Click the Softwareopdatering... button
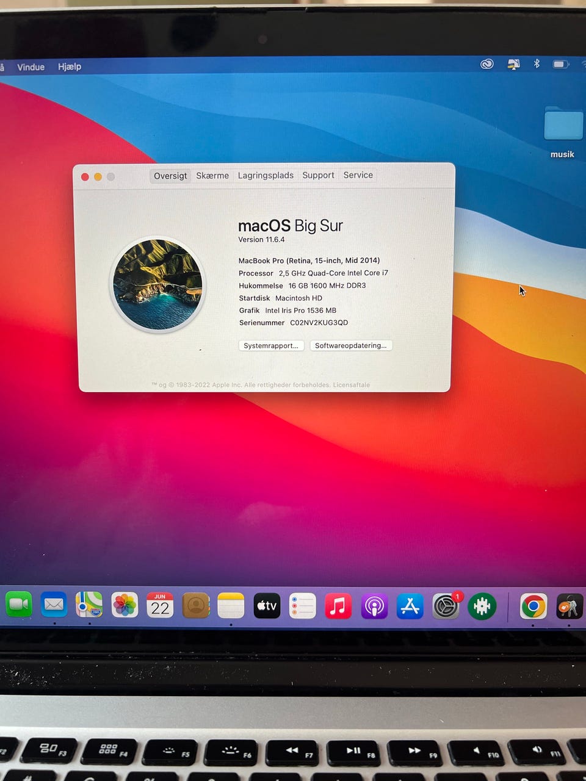The width and height of the screenshot is (586, 781). 351,345
